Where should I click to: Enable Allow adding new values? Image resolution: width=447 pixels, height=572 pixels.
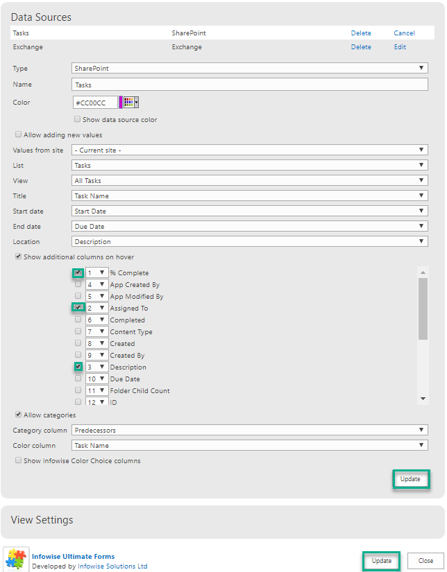coord(18,135)
